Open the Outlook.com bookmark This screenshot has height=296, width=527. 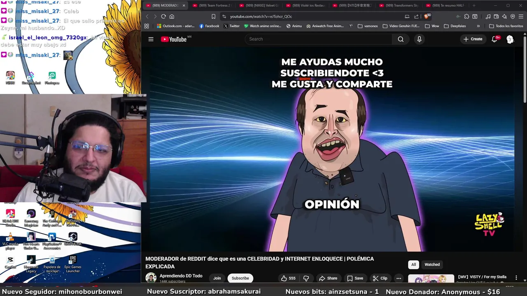(176, 26)
